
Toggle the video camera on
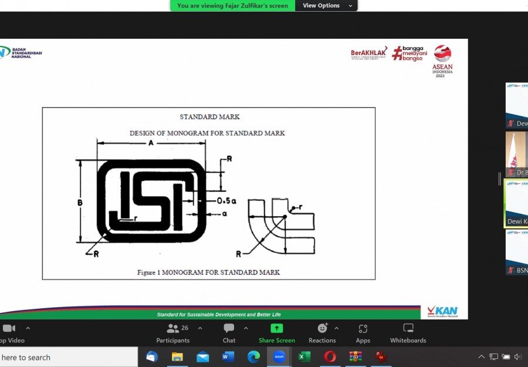coord(9,332)
